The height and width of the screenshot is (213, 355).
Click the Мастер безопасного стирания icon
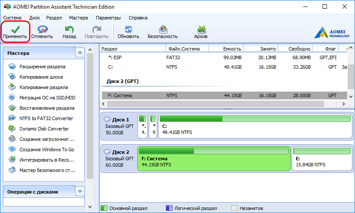tap(12, 170)
